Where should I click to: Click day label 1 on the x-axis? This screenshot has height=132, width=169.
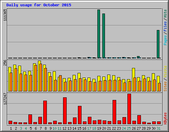11,128
